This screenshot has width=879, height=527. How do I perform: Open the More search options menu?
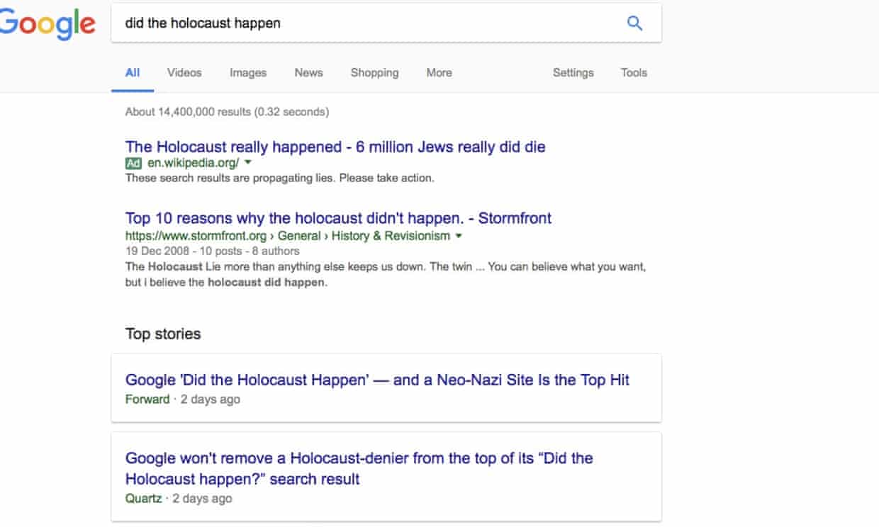point(439,72)
